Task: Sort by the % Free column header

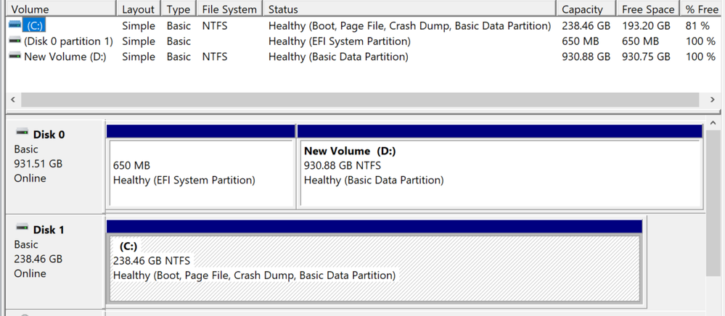Action: [x=702, y=9]
